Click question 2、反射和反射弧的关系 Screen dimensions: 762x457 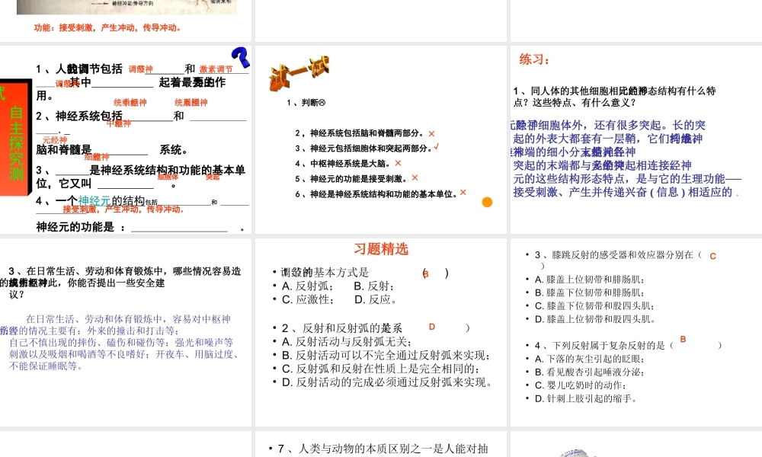(x=342, y=328)
